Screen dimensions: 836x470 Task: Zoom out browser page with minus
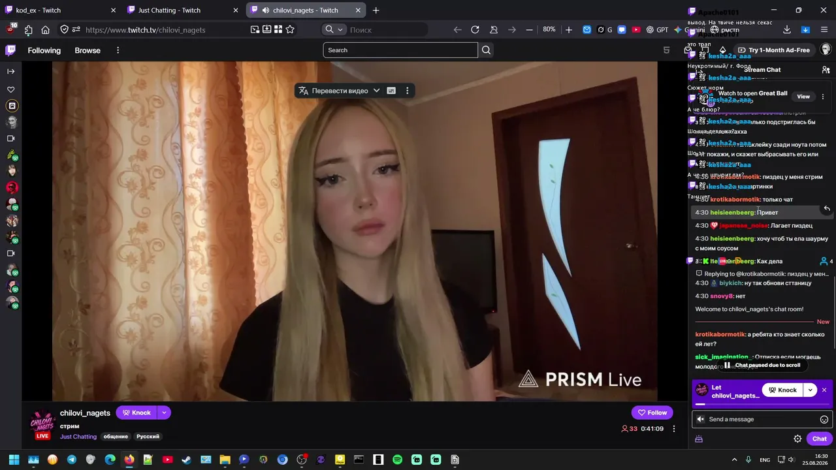click(x=529, y=29)
